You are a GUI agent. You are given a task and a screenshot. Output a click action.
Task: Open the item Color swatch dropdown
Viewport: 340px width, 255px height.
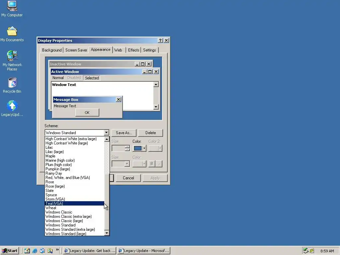click(x=140, y=148)
